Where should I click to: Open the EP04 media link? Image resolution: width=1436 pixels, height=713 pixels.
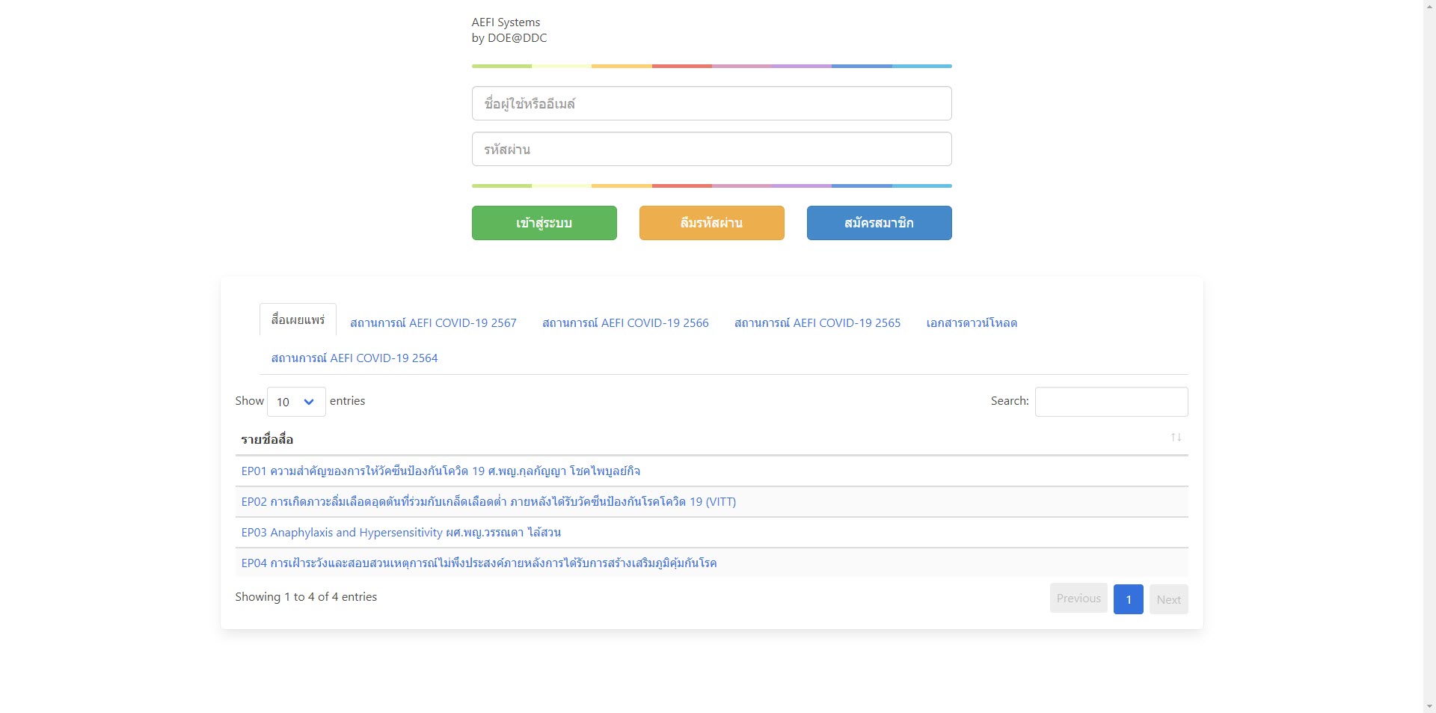(479, 563)
